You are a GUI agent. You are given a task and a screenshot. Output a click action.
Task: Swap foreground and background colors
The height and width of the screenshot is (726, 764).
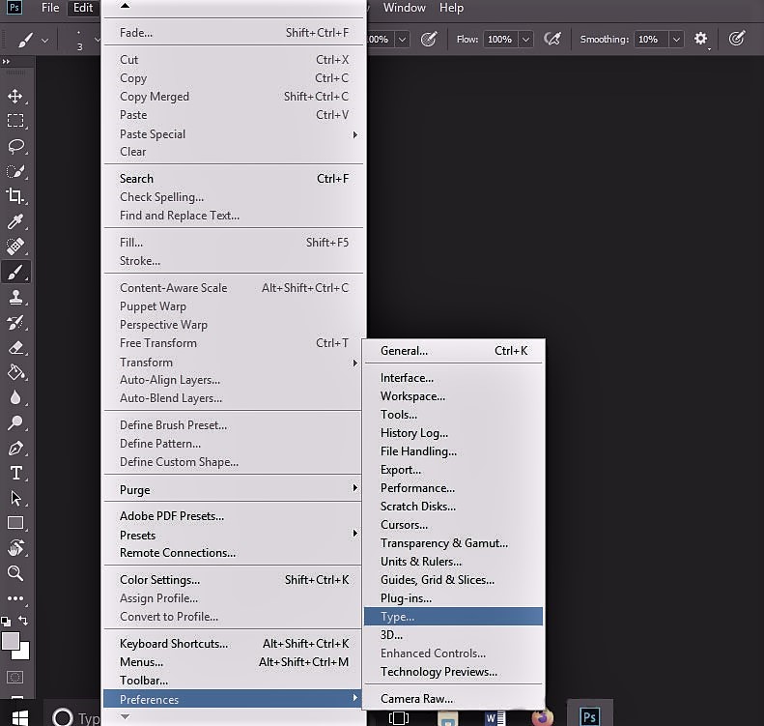click(23, 621)
